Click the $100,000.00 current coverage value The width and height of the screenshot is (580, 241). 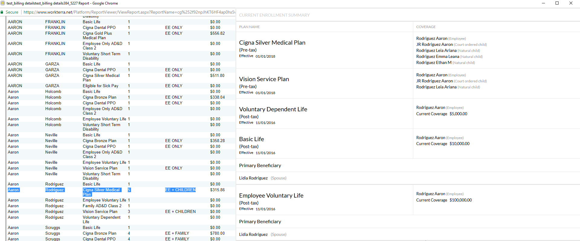pos(461,200)
